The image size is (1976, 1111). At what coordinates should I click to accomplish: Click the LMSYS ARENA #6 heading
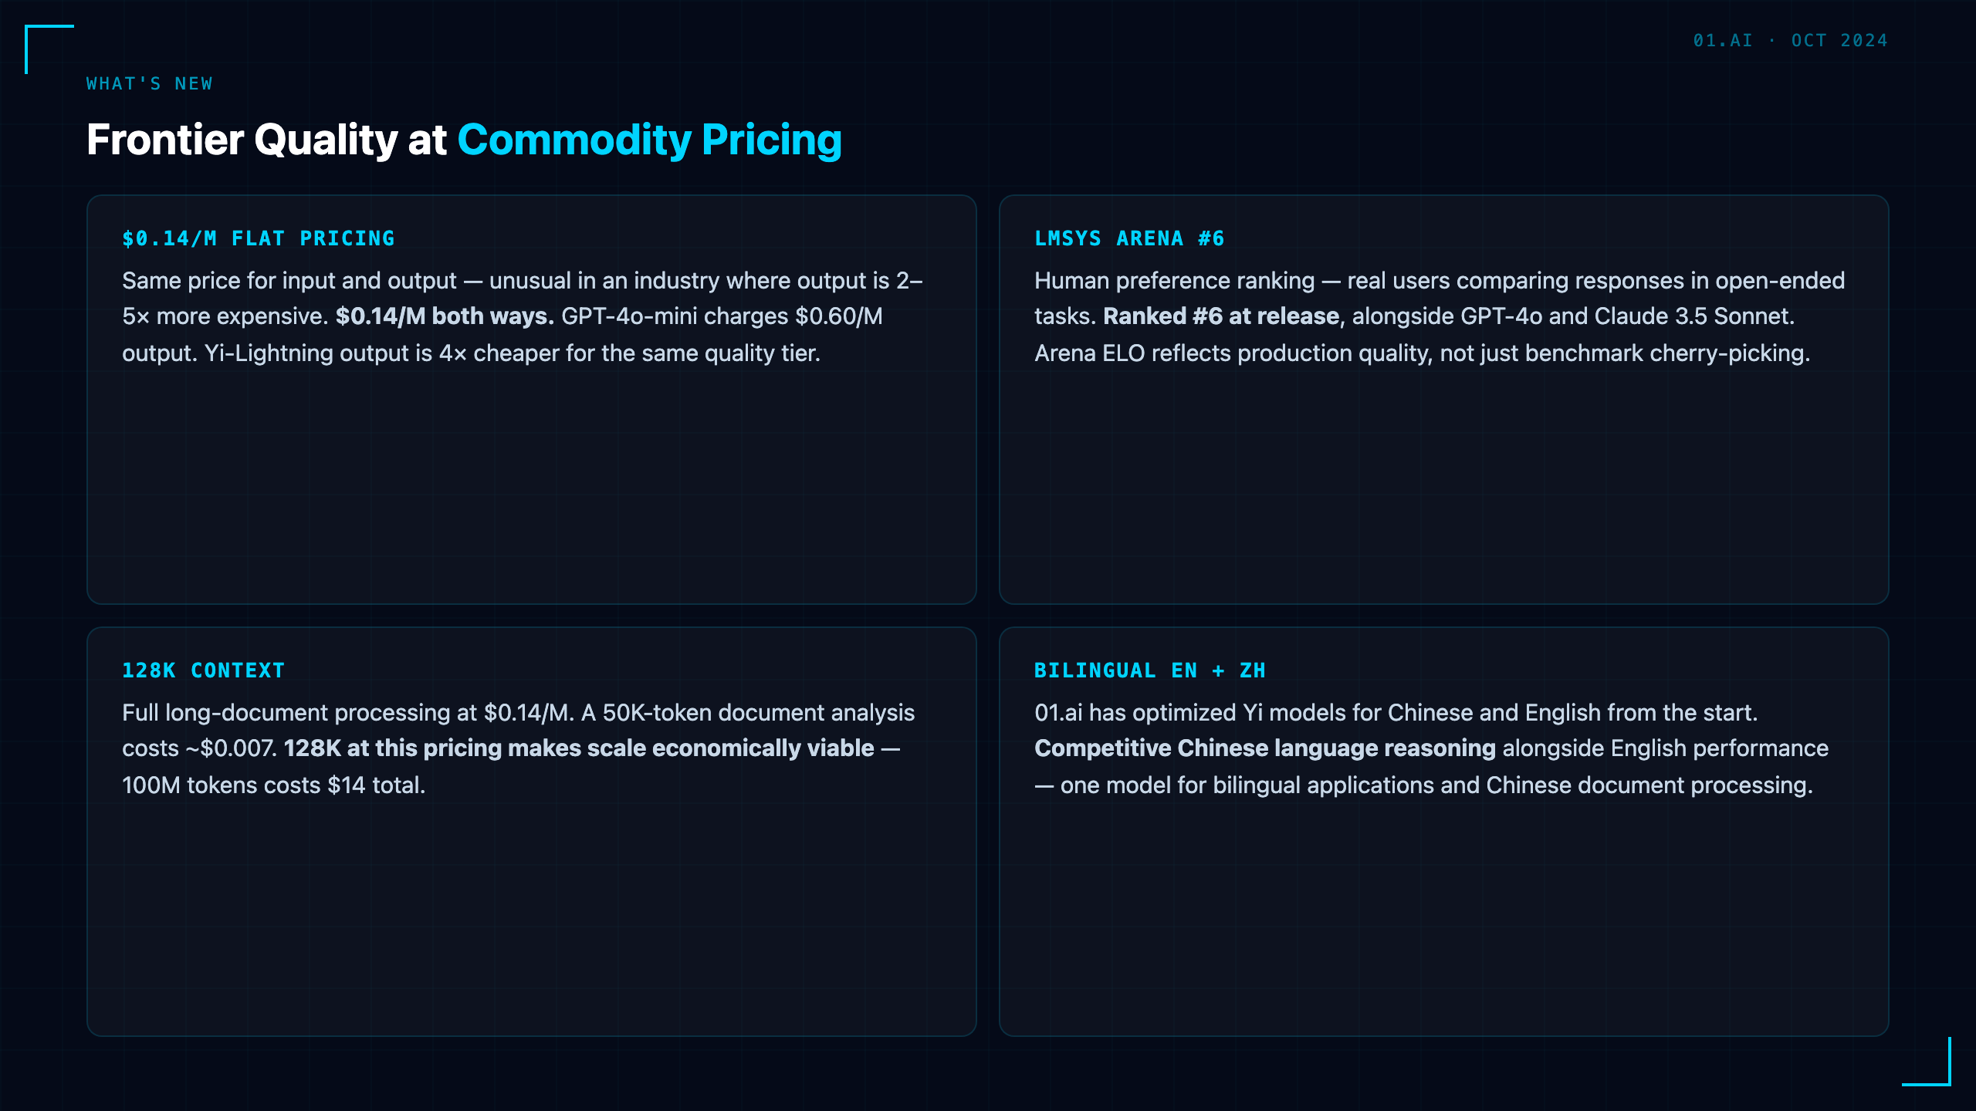tap(1129, 238)
